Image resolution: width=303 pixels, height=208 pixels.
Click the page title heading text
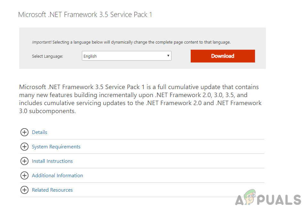point(85,15)
